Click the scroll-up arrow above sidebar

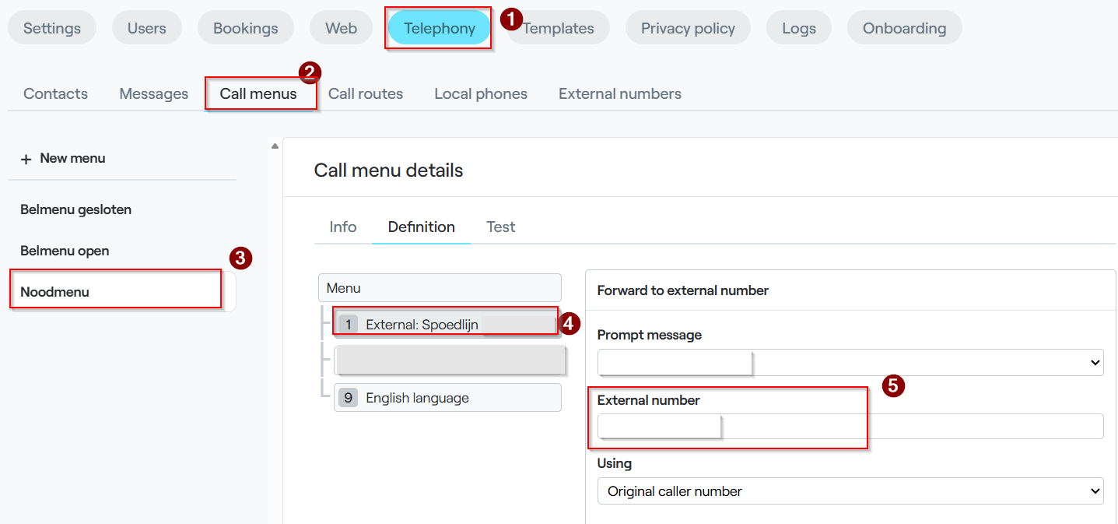[x=275, y=146]
